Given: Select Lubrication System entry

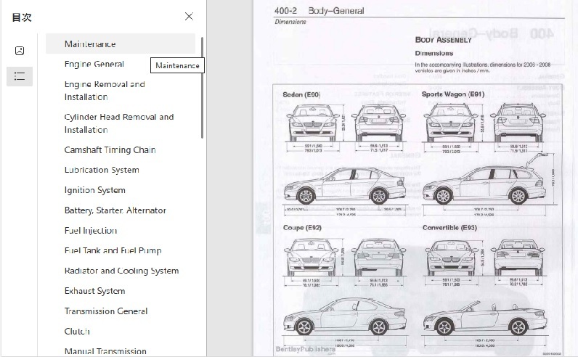Looking at the screenshot, I should tap(102, 170).
